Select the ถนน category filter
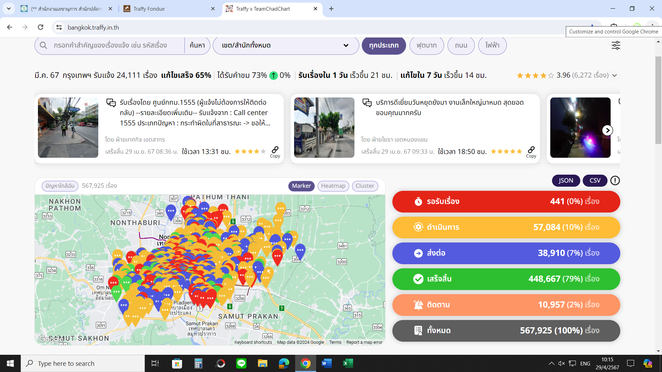The width and height of the screenshot is (662, 372). 461,45
